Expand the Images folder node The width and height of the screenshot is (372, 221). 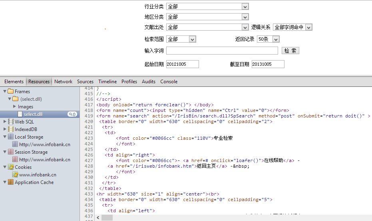tap(14, 107)
